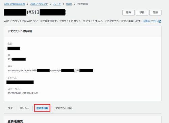Click the 除外 button
The height and width of the screenshot is (123, 169).
[128, 13]
